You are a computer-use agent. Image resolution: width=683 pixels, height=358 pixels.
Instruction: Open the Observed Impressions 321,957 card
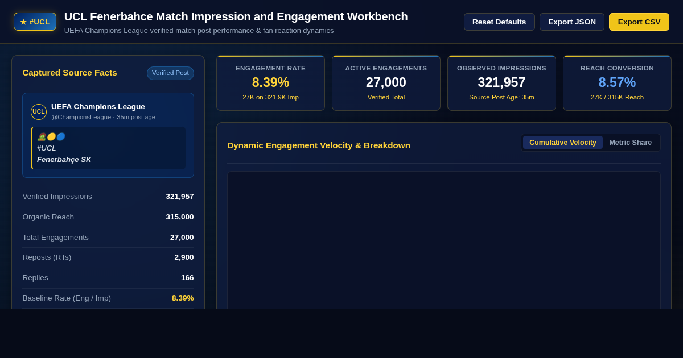[501, 83]
